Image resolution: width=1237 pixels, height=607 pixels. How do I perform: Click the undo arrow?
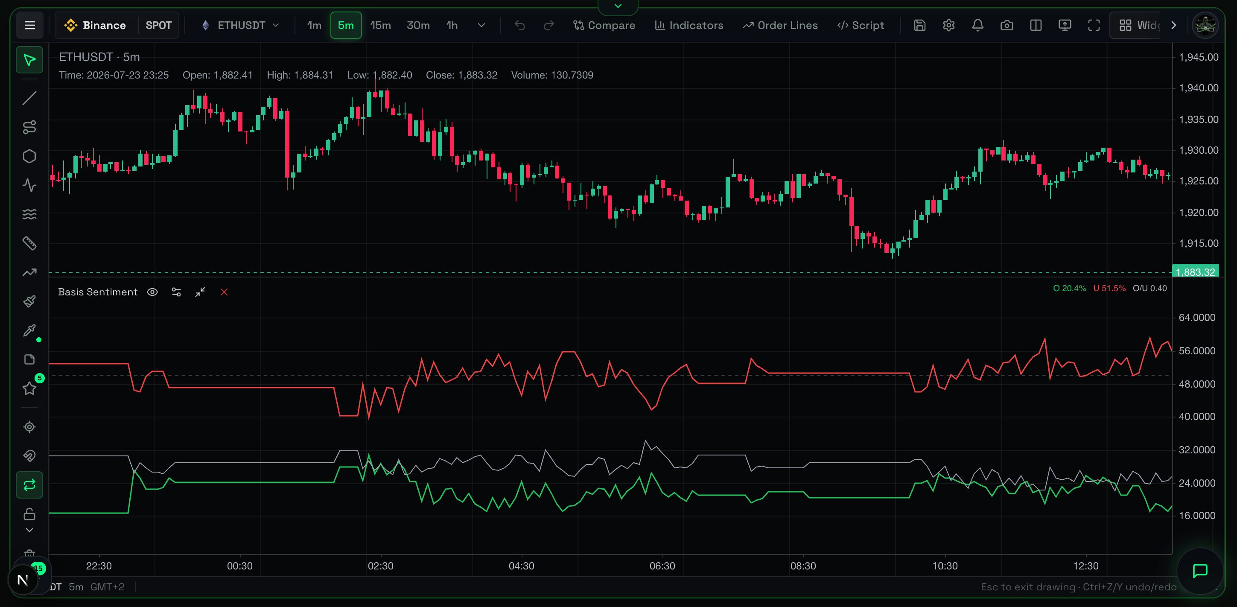(x=520, y=26)
